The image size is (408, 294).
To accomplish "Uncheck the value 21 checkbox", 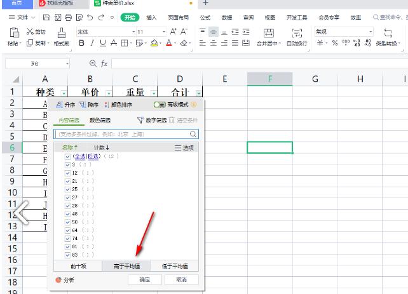I will [x=67, y=181].
